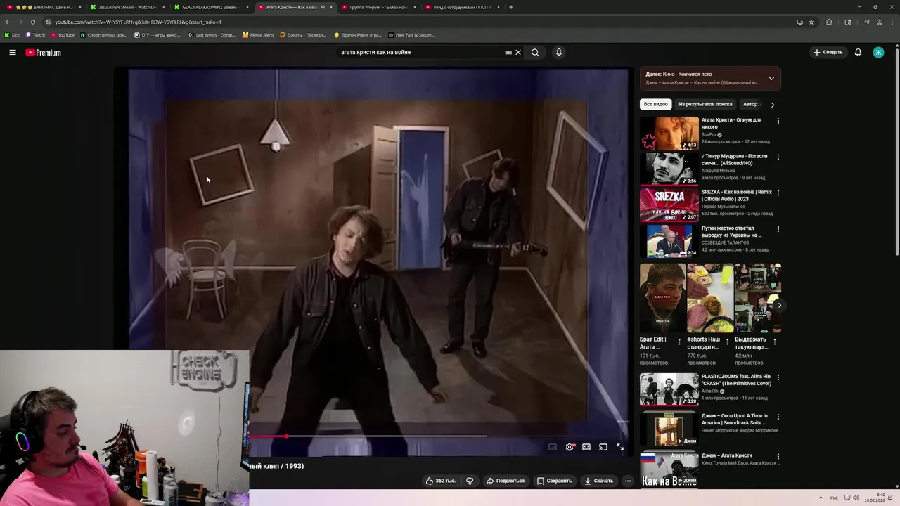Run search with the magnifier button
This screenshot has width=900, height=506.
click(535, 52)
